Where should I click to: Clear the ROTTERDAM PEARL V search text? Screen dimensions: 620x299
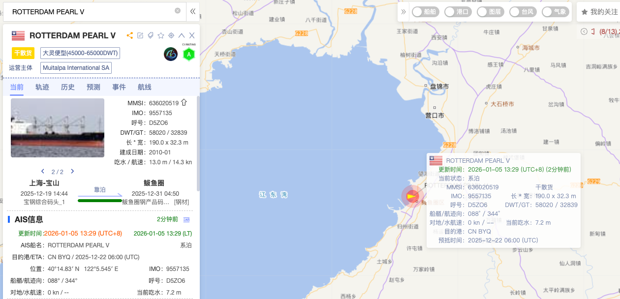coord(178,11)
